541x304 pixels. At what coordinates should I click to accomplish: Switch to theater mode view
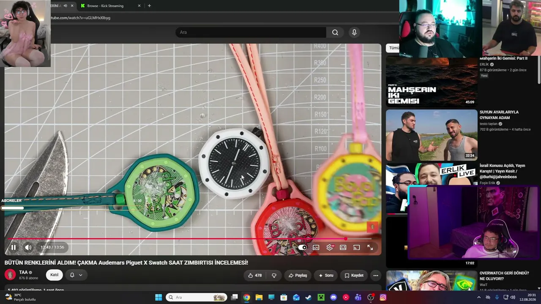(x=343, y=247)
